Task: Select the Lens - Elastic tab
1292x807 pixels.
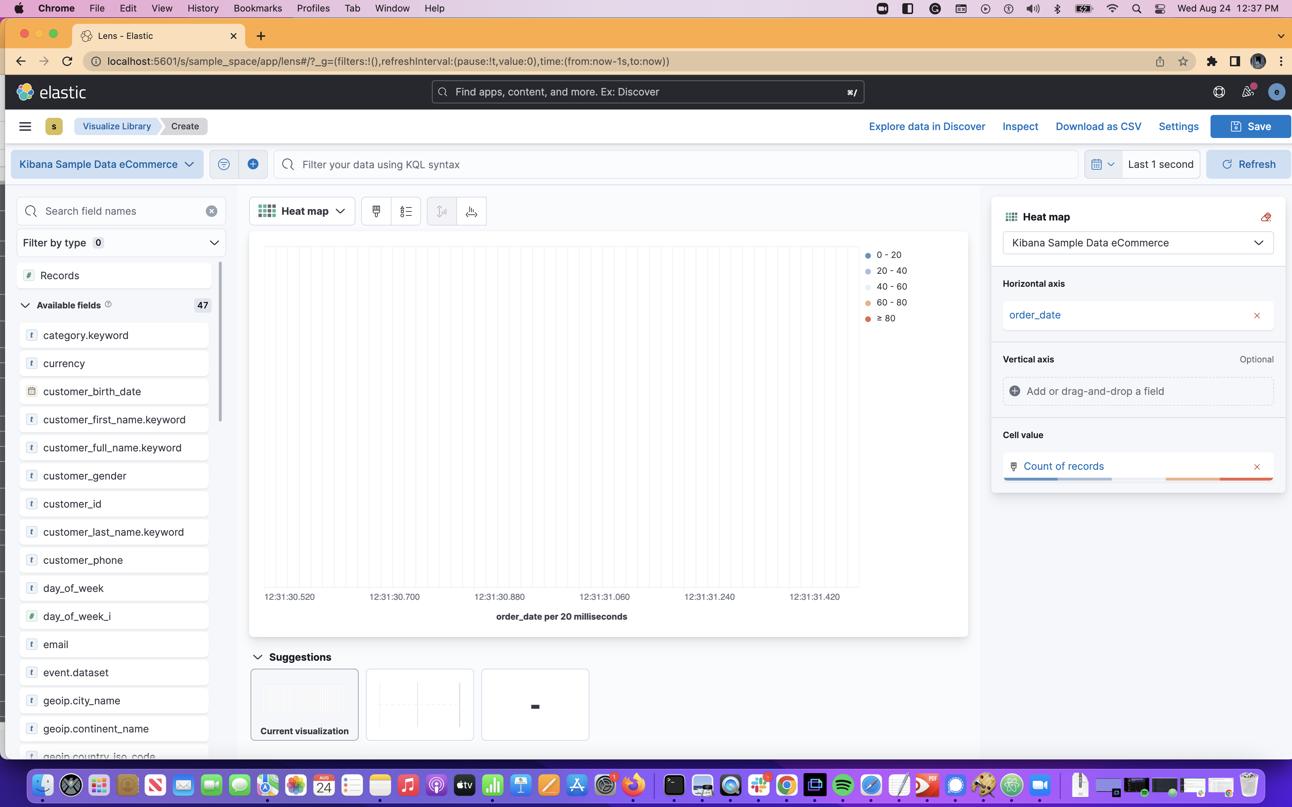Action: [x=159, y=36]
